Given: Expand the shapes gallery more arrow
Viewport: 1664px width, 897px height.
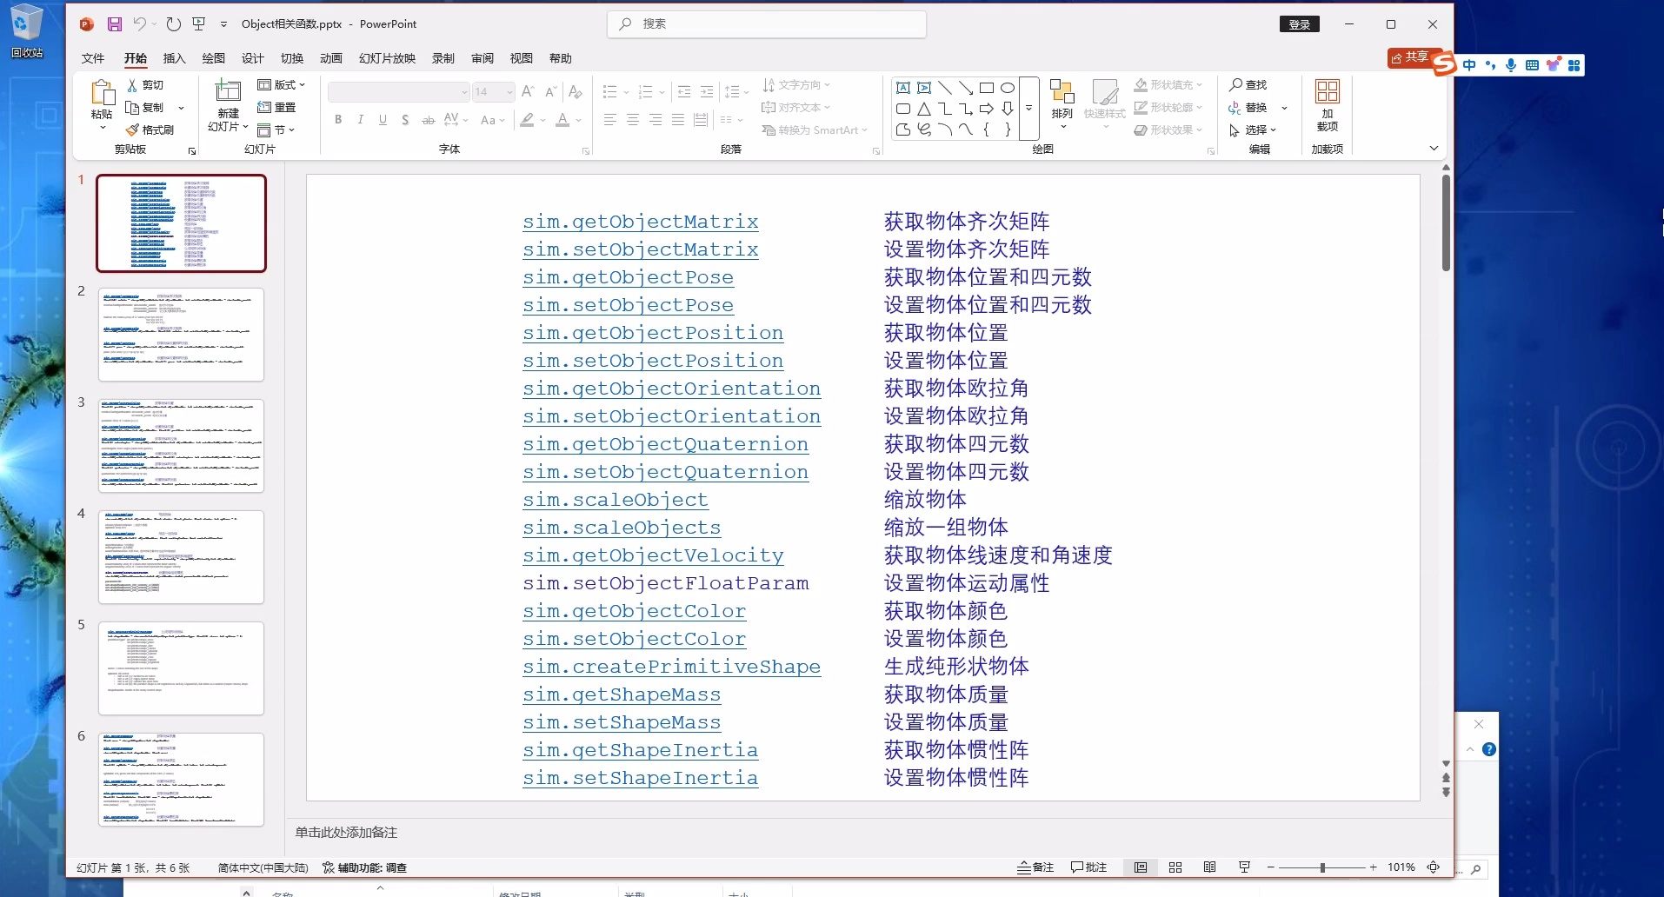Looking at the screenshot, I should 1029,109.
